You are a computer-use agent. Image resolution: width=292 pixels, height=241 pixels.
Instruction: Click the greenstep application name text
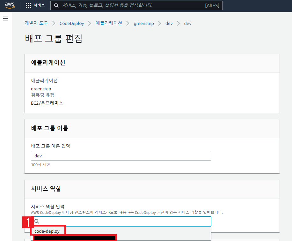click(x=41, y=89)
